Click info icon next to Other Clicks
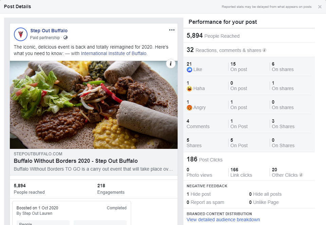The width and height of the screenshot is (326, 225). click(x=301, y=175)
